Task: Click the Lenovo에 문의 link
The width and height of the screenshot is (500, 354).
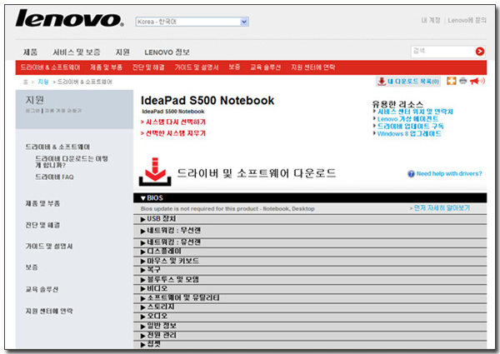Action: coord(467,20)
